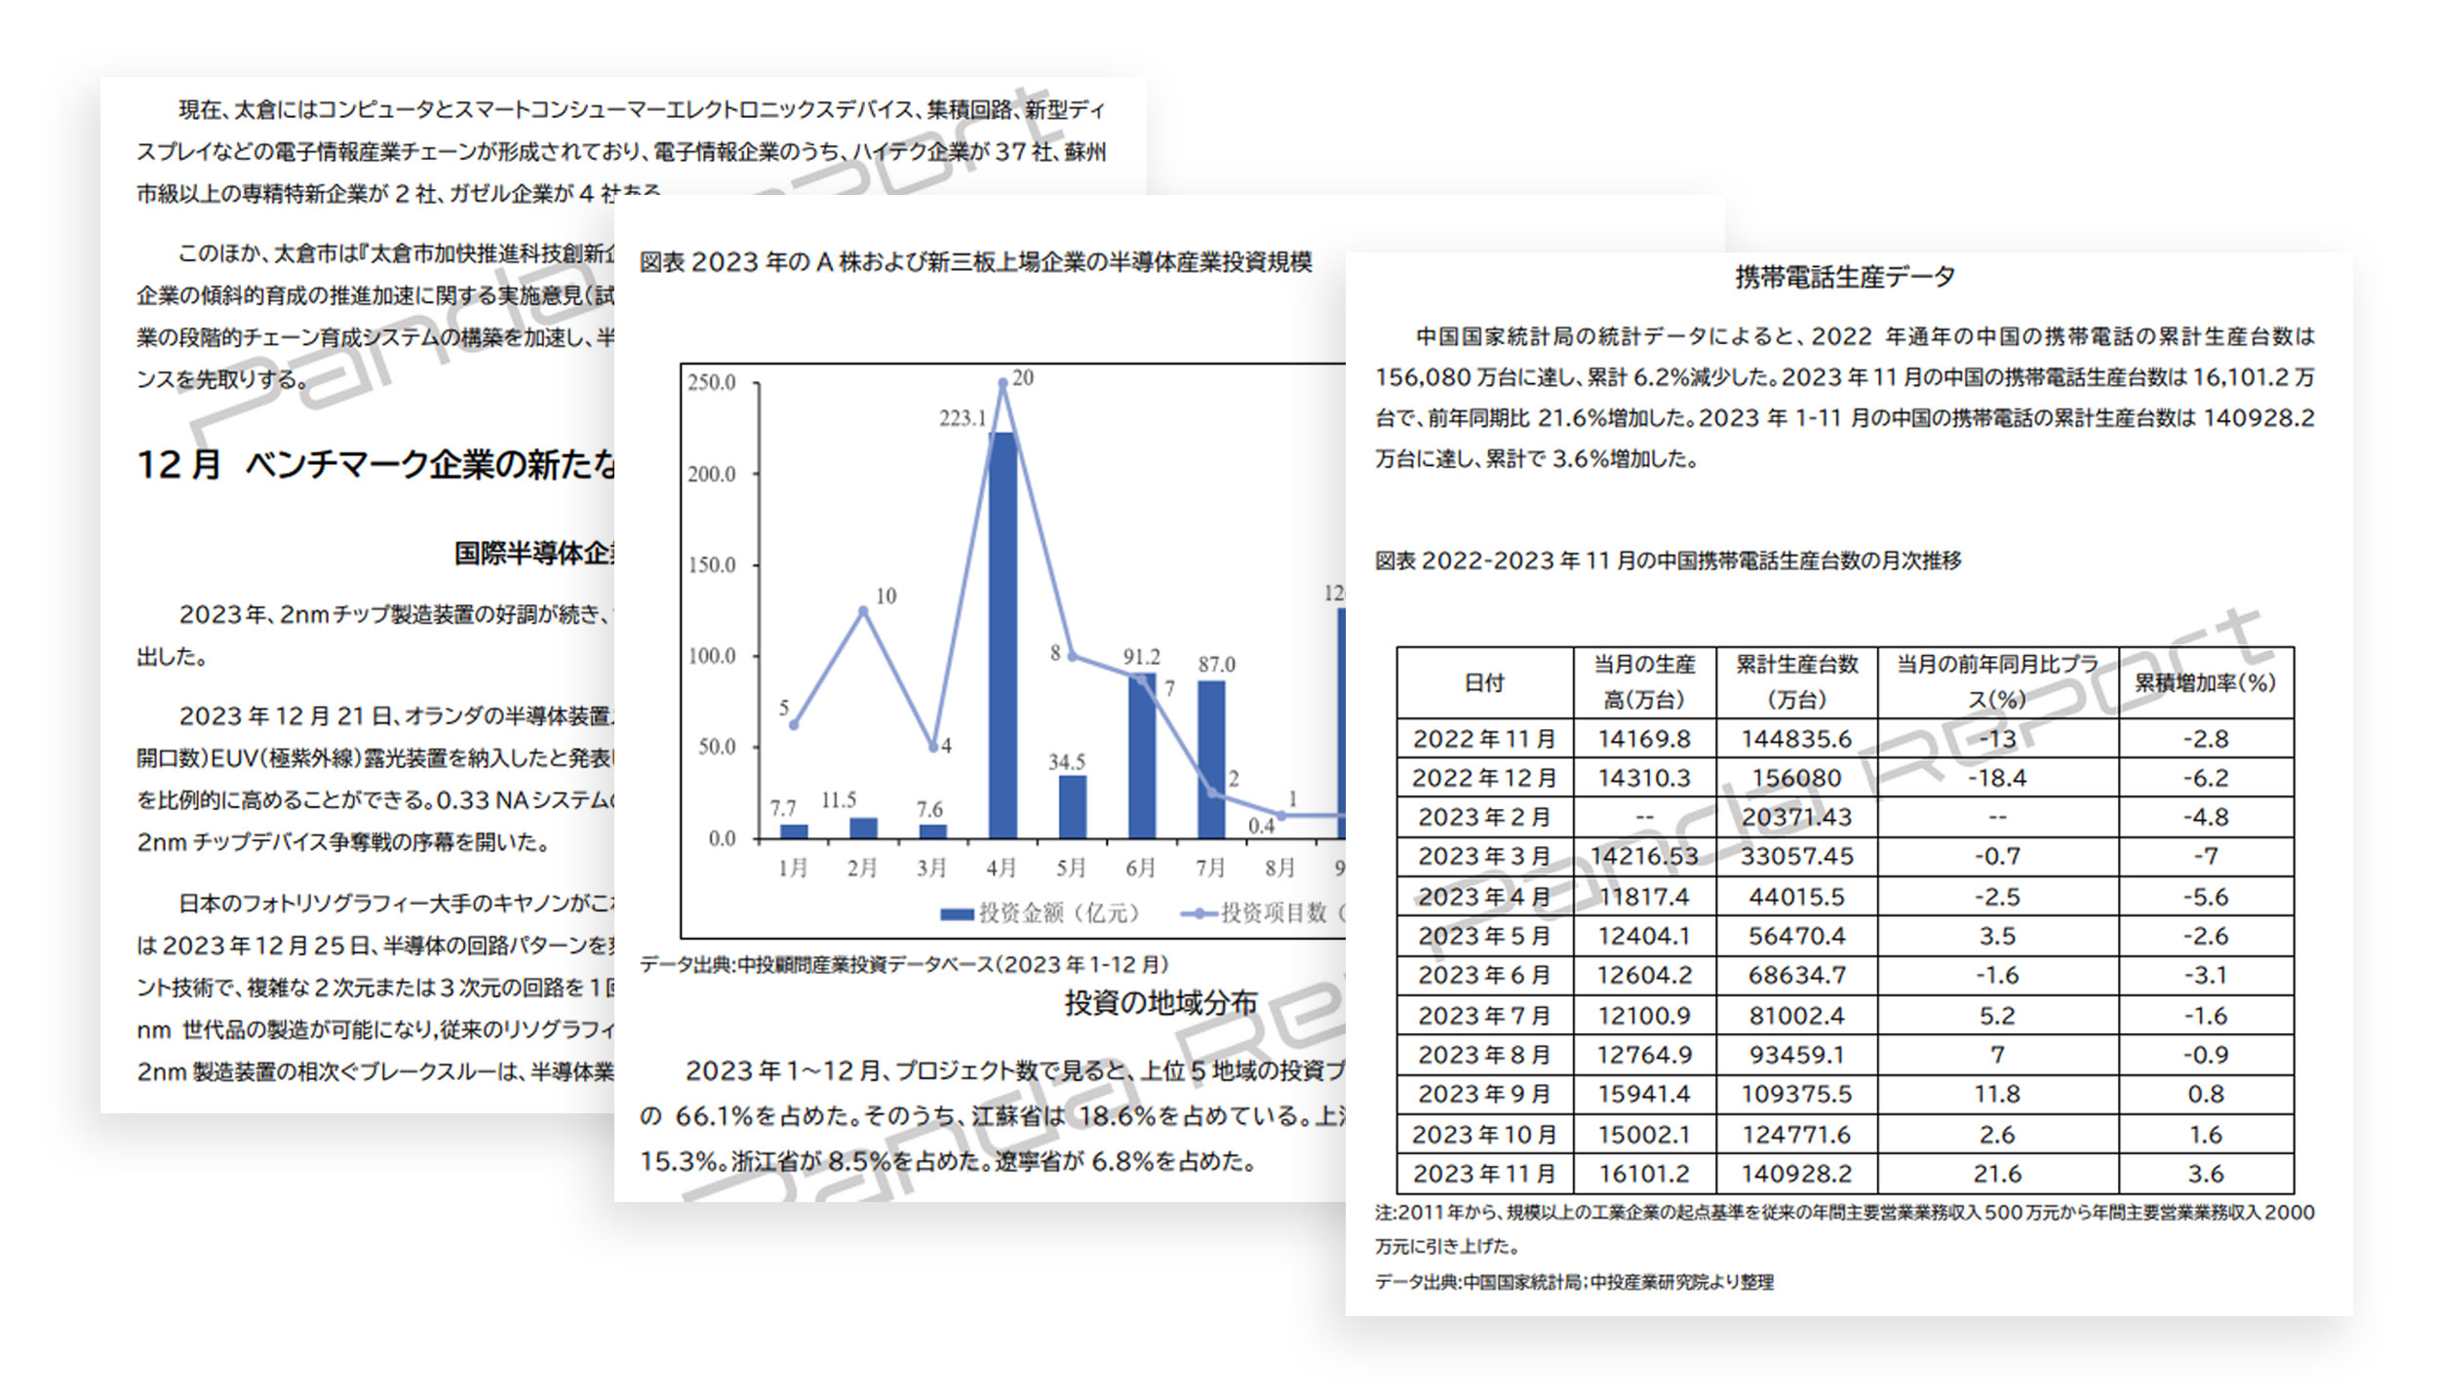Click the cumulative value 20371.43
2438x1396 pixels.
(1796, 817)
